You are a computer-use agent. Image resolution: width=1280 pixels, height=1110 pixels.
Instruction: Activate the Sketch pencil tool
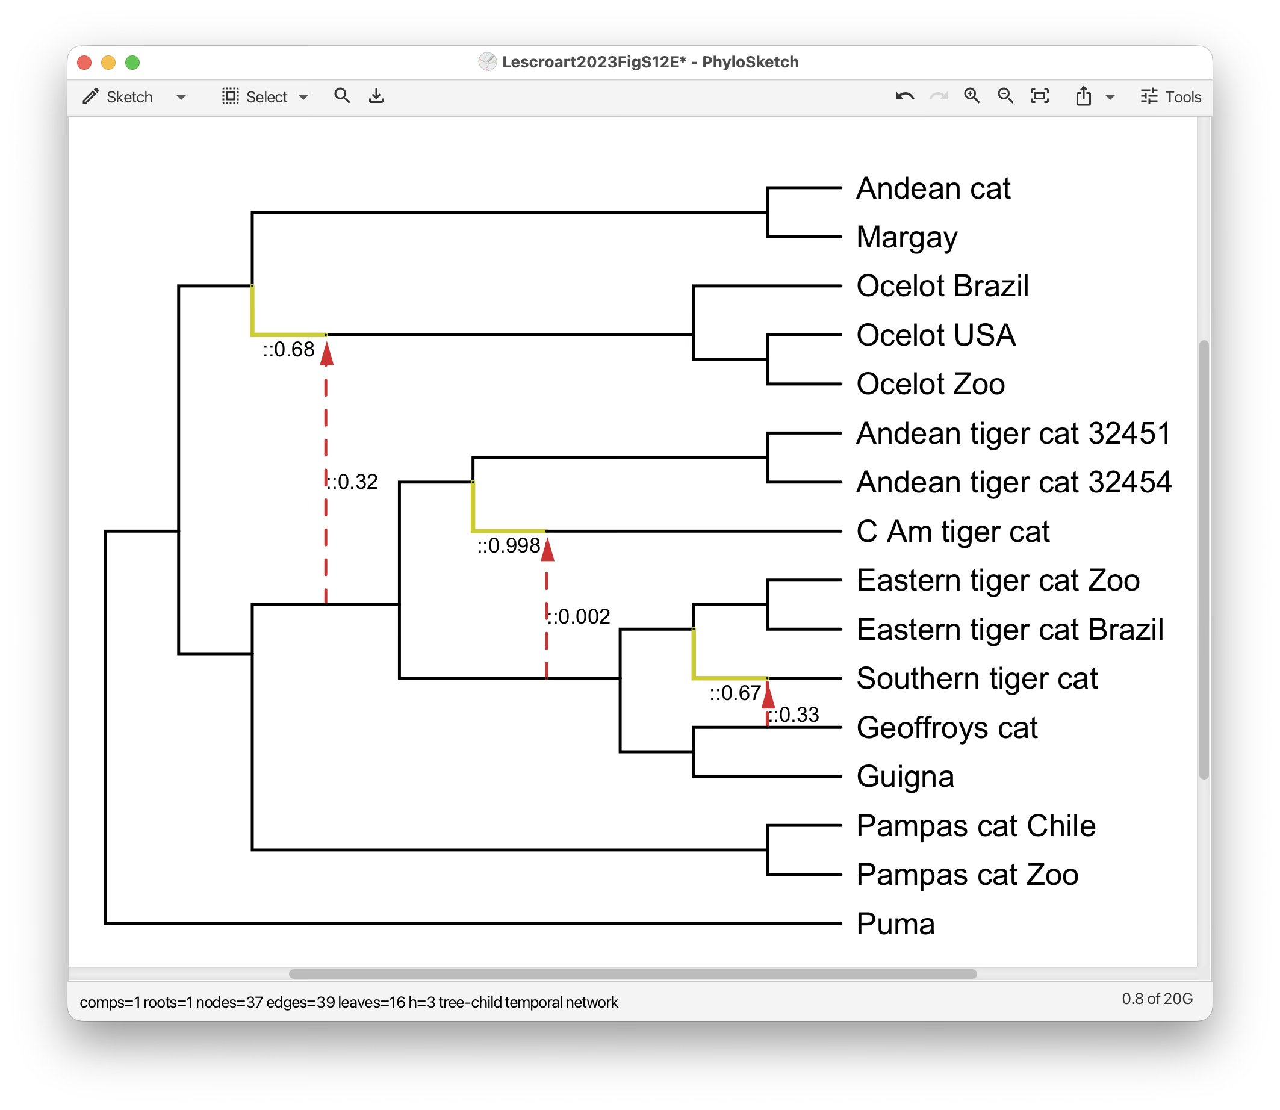pyautogui.click(x=90, y=96)
